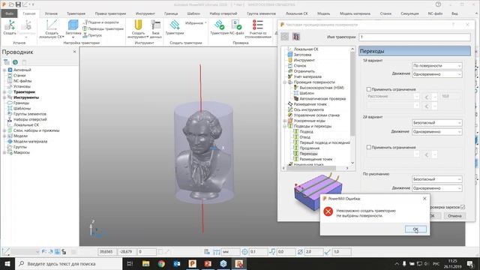This screenshot has width=480, height=270.
Task: Open the 2й вариант Безопасный dropdown
Action: (x=436, y=123)
